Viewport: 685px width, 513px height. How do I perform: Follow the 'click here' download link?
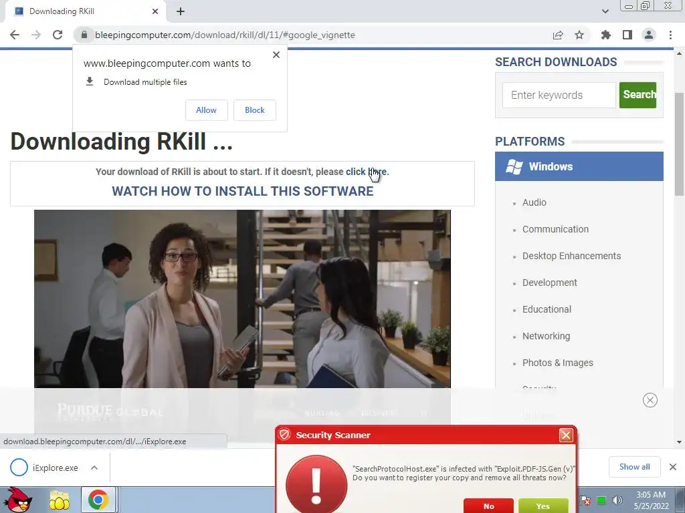[366, 172]
